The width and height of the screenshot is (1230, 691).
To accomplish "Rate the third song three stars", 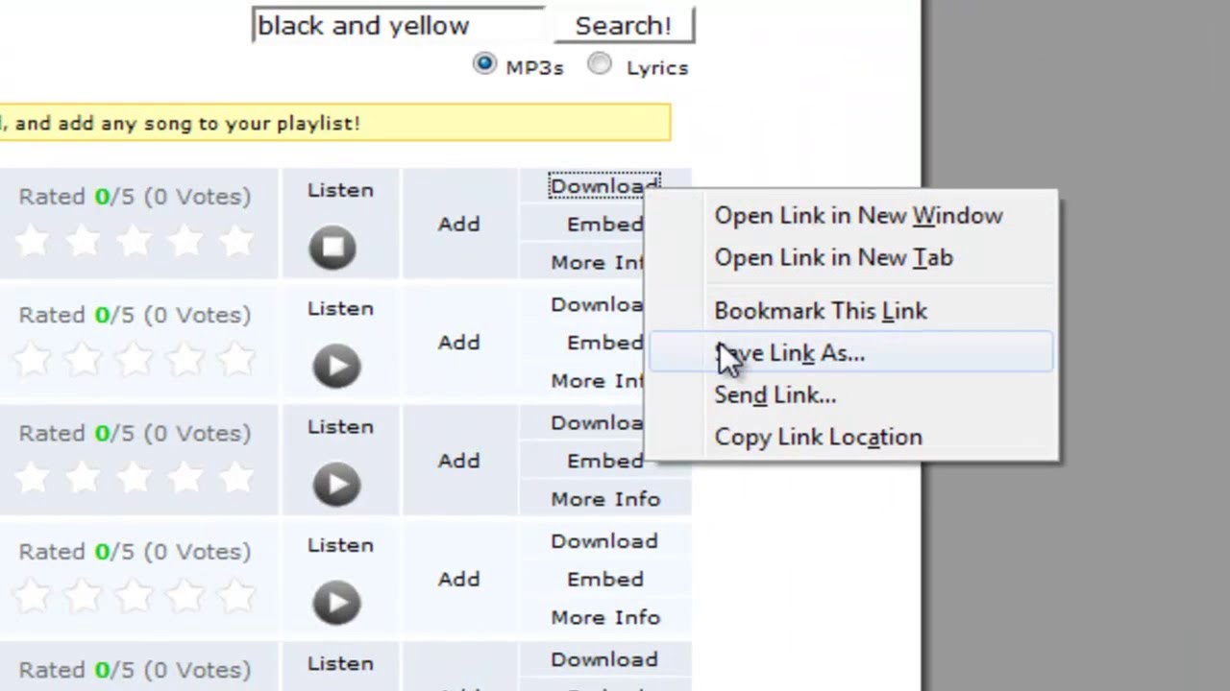I will pos(134,477).
